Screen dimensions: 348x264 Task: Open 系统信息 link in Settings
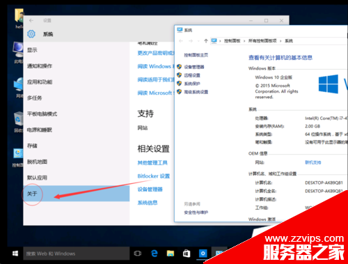coord(148,203)
